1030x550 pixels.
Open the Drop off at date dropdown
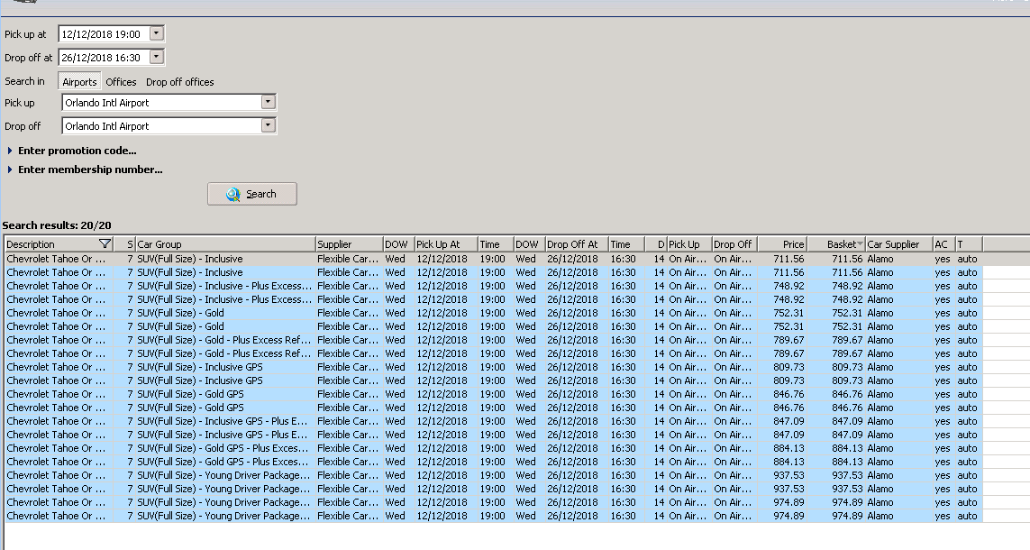coord(157,57)
